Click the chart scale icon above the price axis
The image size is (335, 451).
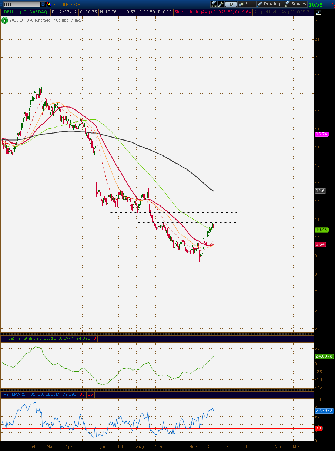(318, 12)
